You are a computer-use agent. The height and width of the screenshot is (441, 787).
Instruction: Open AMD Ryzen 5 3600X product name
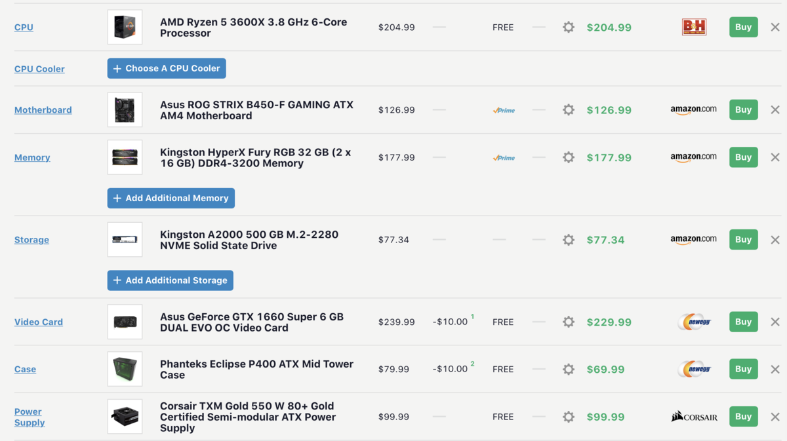254,28
